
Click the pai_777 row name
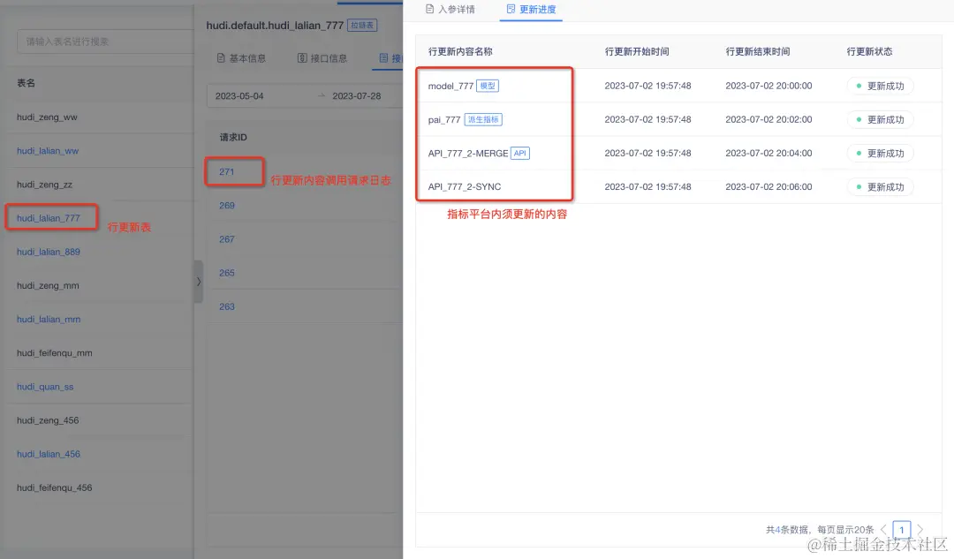tap(444, 120)
